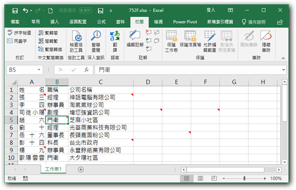Image resolution: width=296 pixels, height=190 pixels.
Task: Click the New blank document icon
Action: [51, 10]
